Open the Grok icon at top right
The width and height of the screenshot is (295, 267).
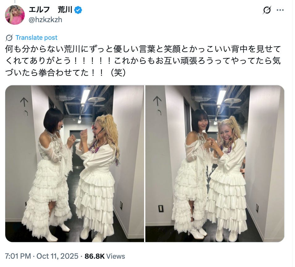pos(267,10)
